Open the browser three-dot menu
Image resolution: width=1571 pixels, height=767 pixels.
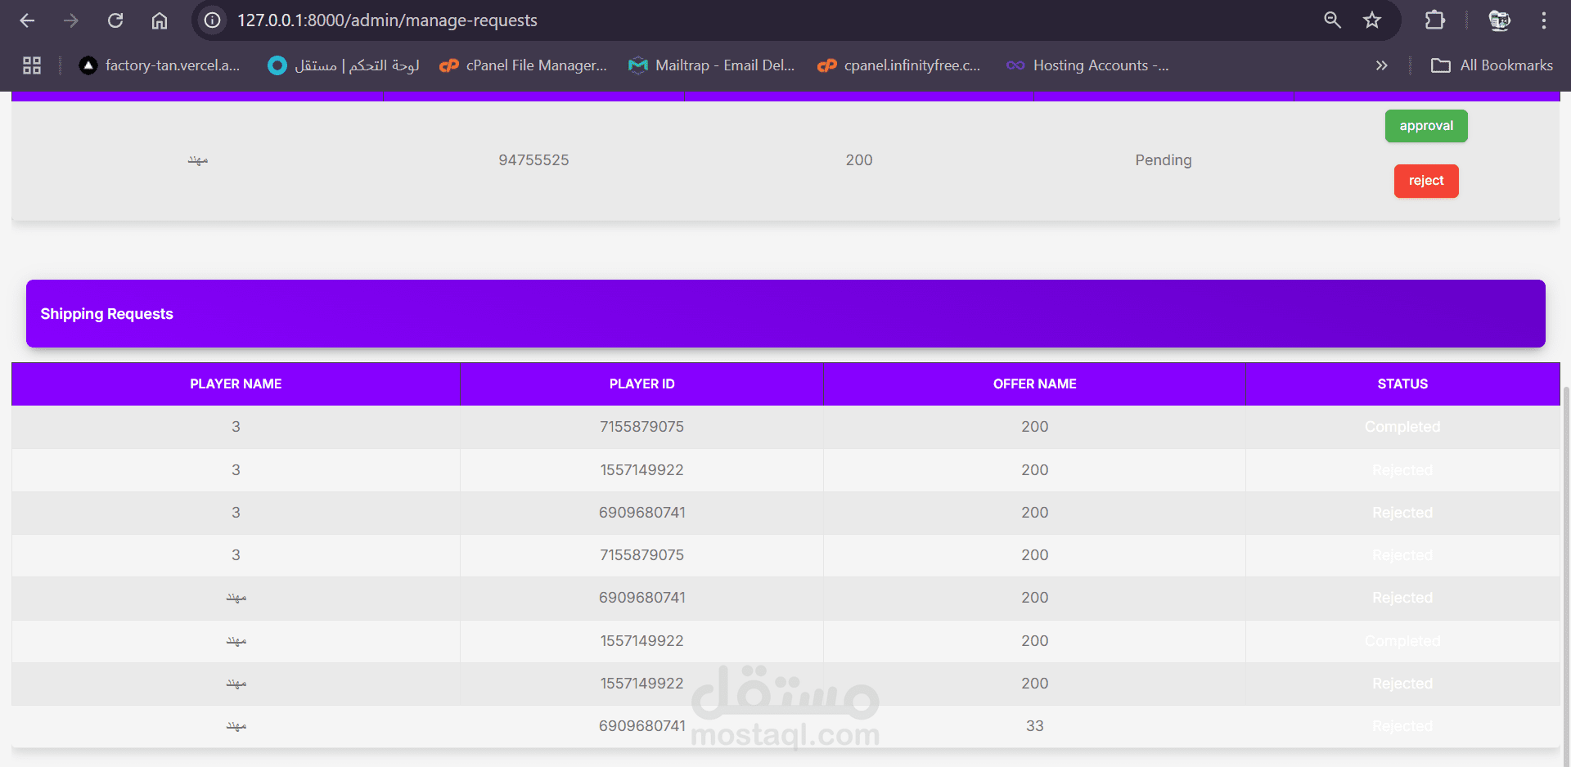[x=1543, y=20]
